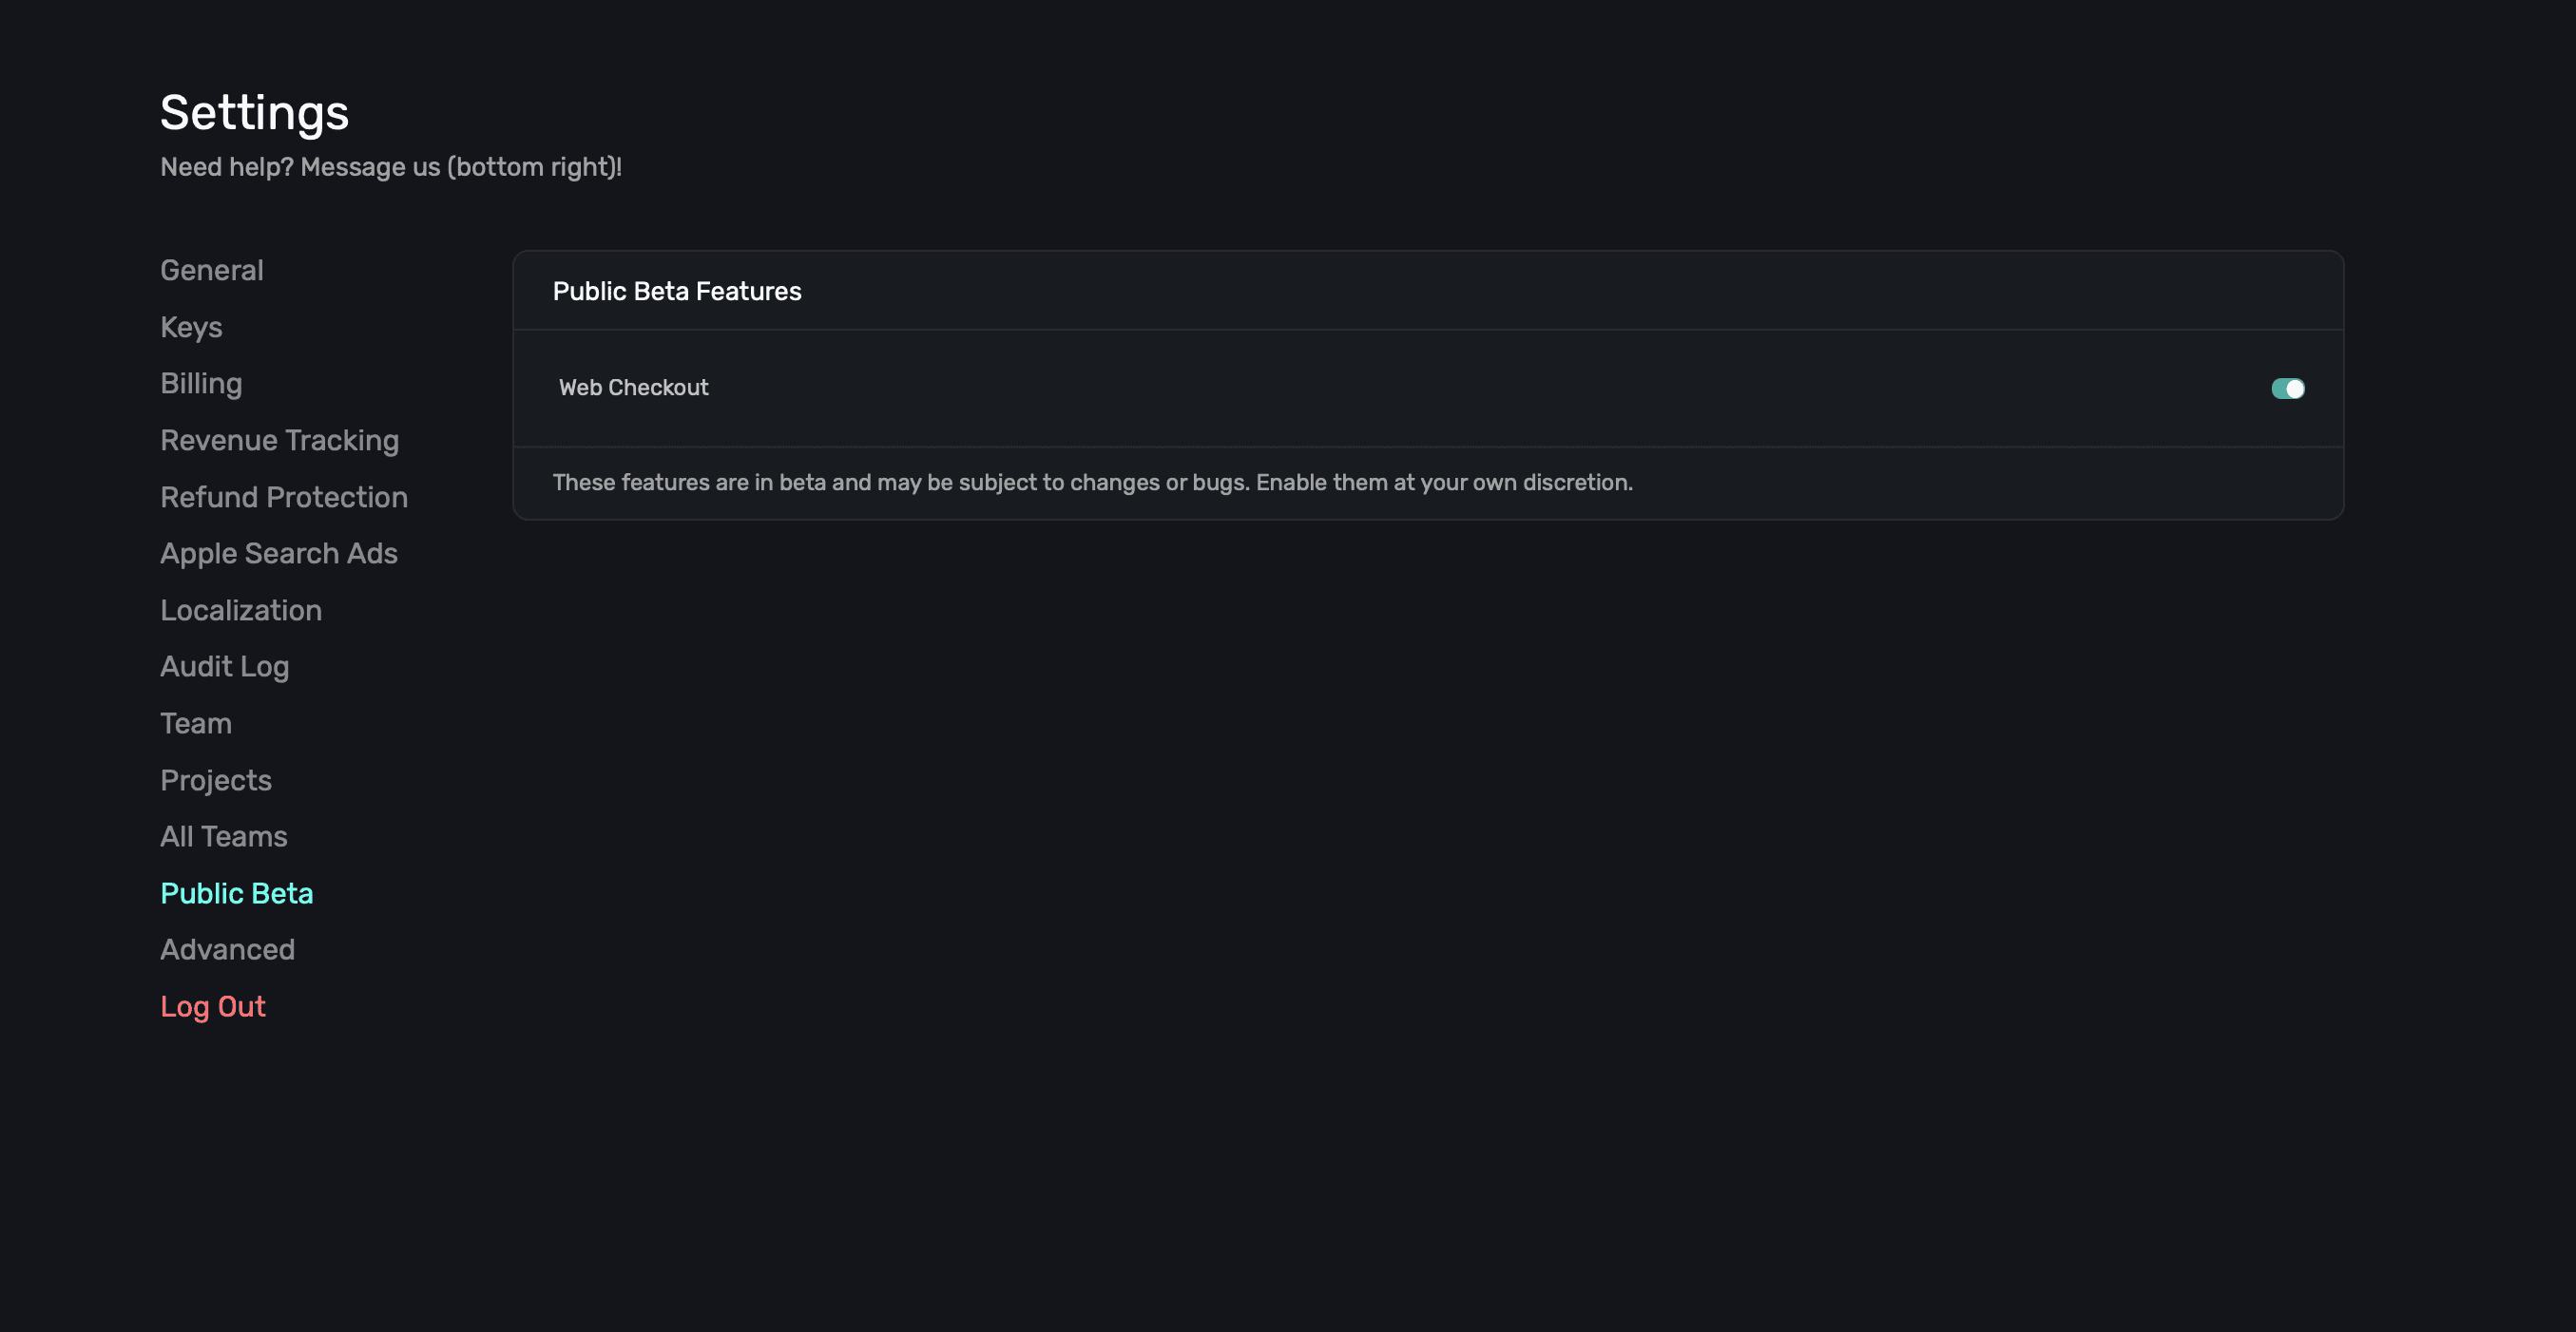This screenshot has width=2576, height=1332.
Task: Click the Web Checkout label
Action: [633, 388]
